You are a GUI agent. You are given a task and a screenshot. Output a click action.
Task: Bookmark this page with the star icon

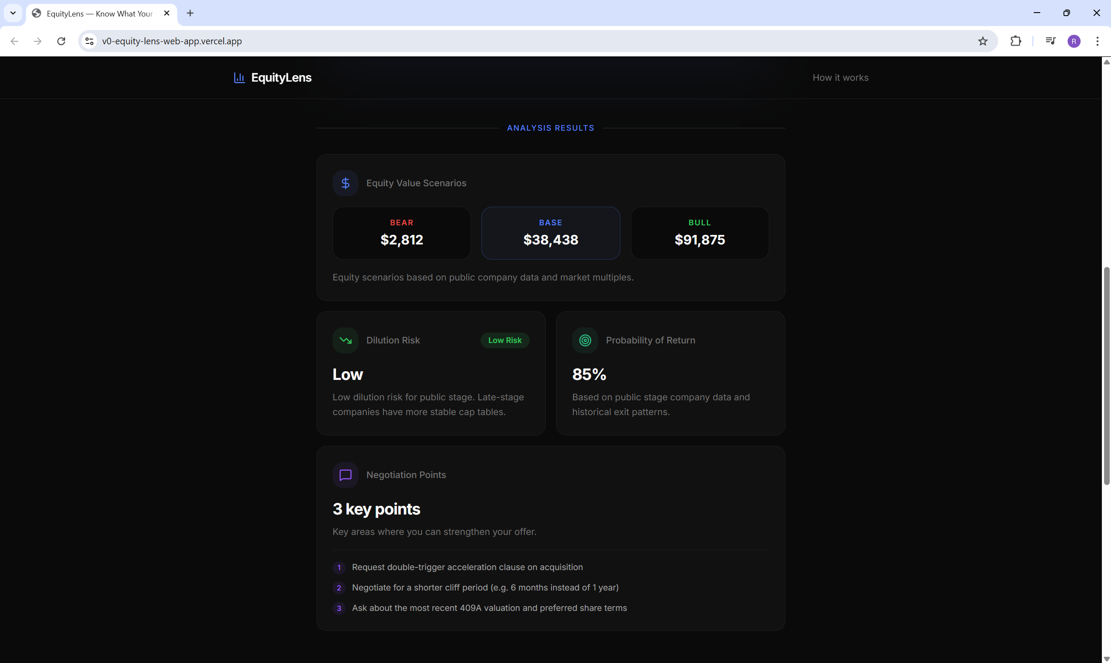click(982, 41)
